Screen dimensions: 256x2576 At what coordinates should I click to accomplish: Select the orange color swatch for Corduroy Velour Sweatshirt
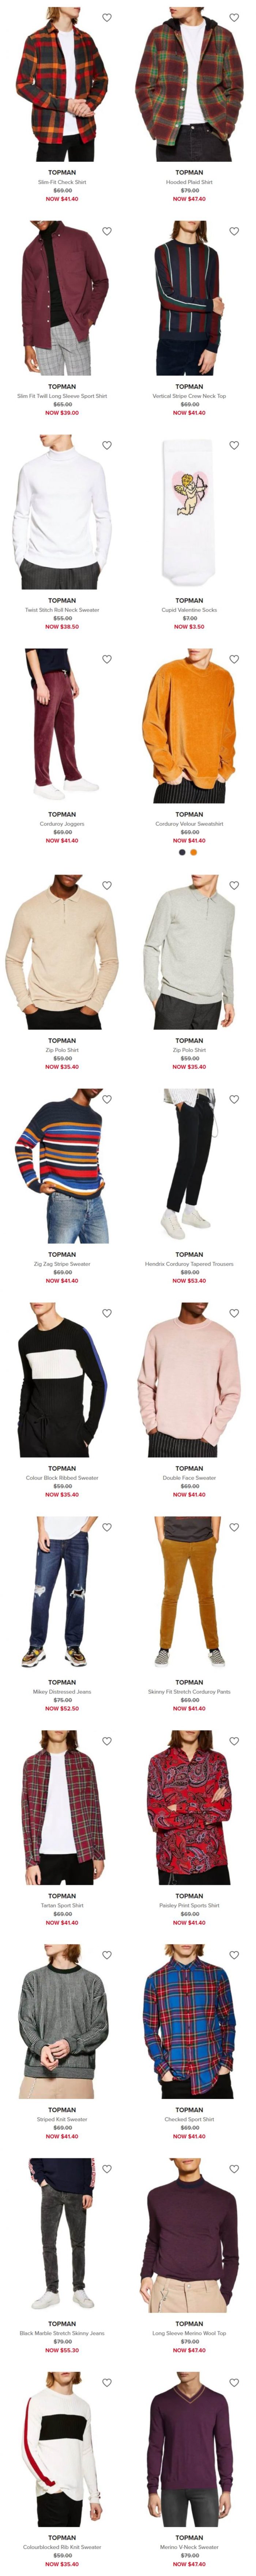point(194,853)
